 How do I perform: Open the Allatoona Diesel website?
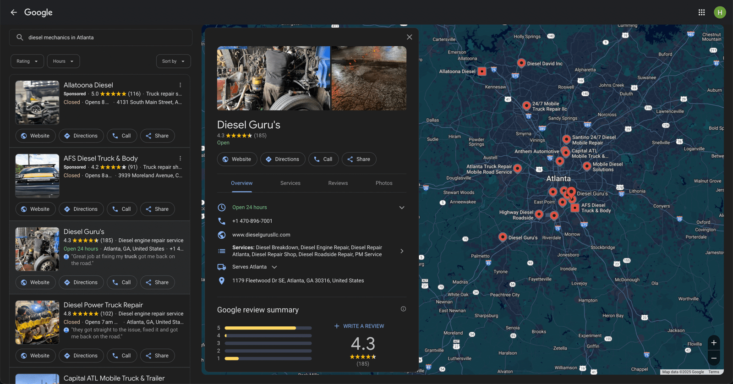click(x=36, y=136)
